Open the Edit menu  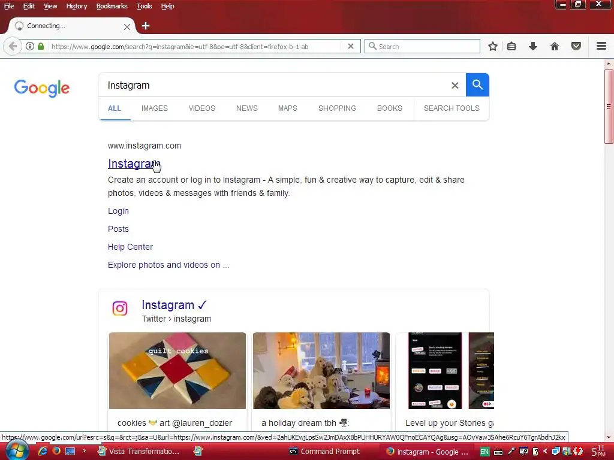(29, 6)
